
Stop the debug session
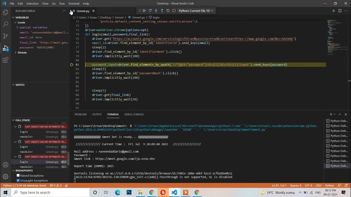(x=174, y=11)
